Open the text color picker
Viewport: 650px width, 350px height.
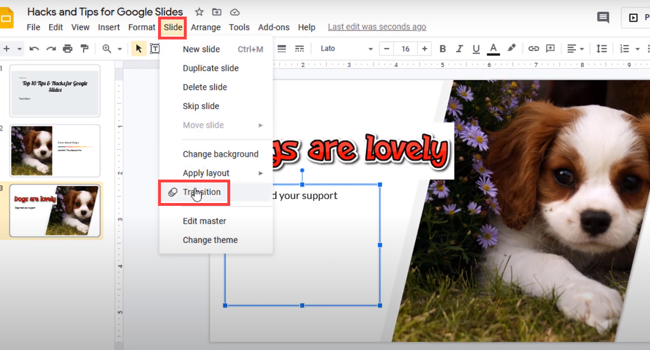coord(493,49)
